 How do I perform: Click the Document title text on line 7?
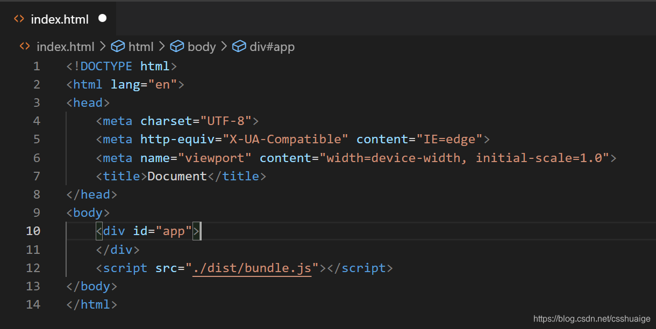(177, 176)
